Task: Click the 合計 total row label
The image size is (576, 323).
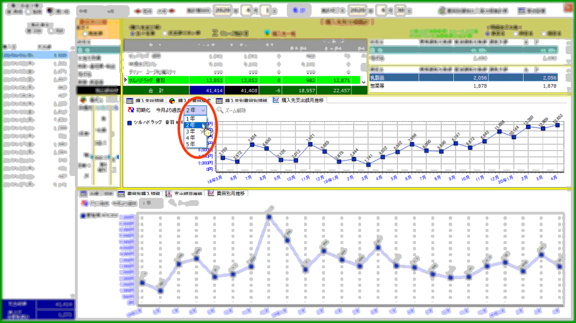Action: click(156, 91)
